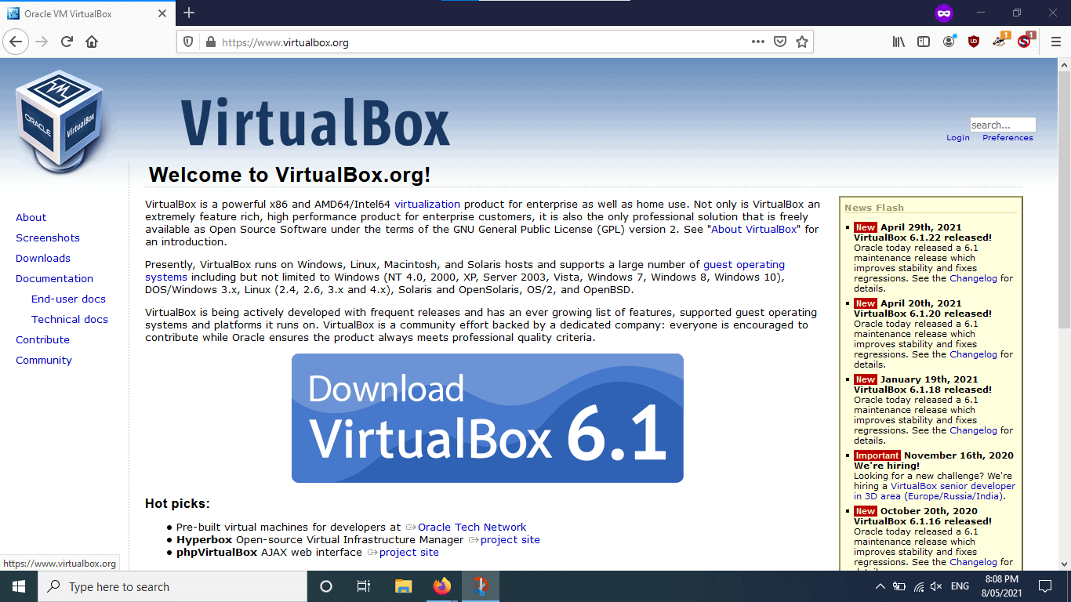View site info via the padlock icon

[x=209, y=42]
